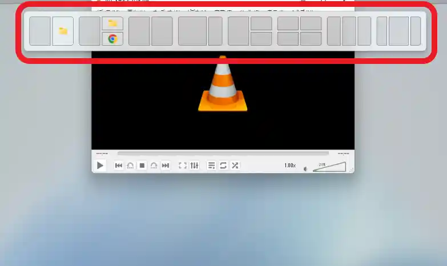The image size is (447, 266).
Task: Jump backward with the rewind arc icon
Action: point(130,166)
